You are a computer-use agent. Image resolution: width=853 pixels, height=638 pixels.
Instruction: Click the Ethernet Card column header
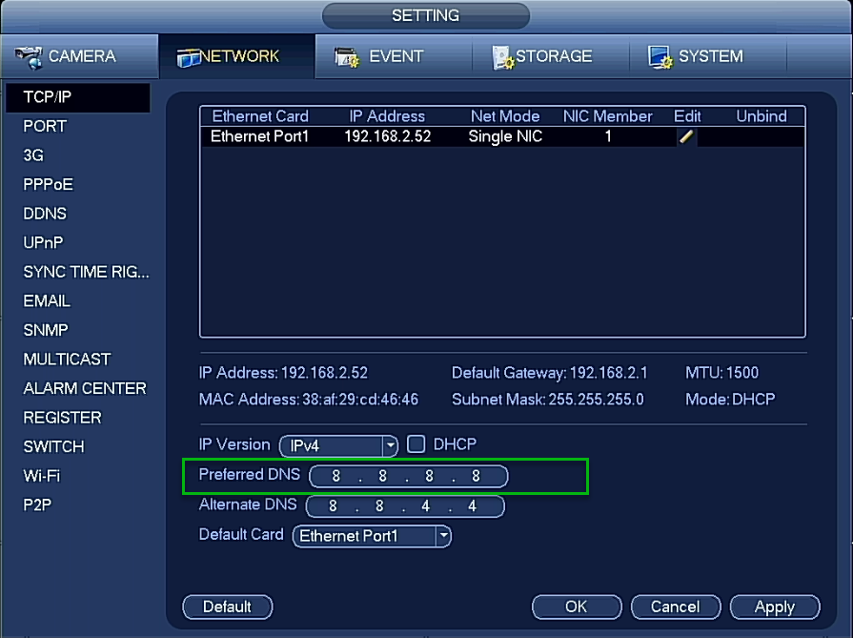(260, 116)
